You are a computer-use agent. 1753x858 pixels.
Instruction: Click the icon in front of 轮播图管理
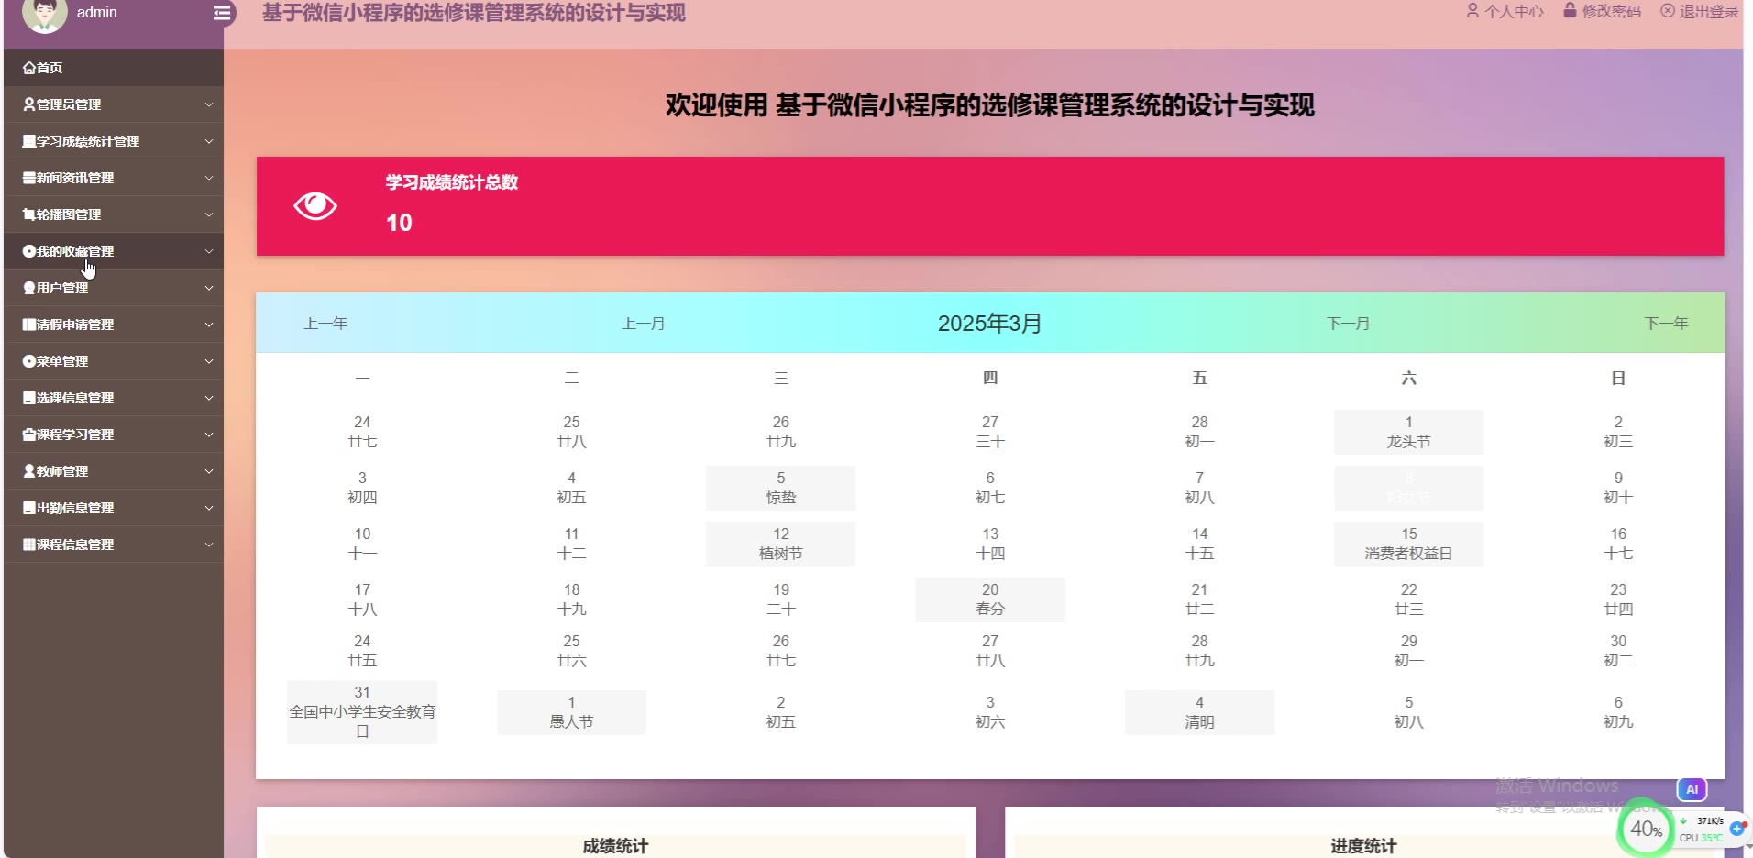29,214
